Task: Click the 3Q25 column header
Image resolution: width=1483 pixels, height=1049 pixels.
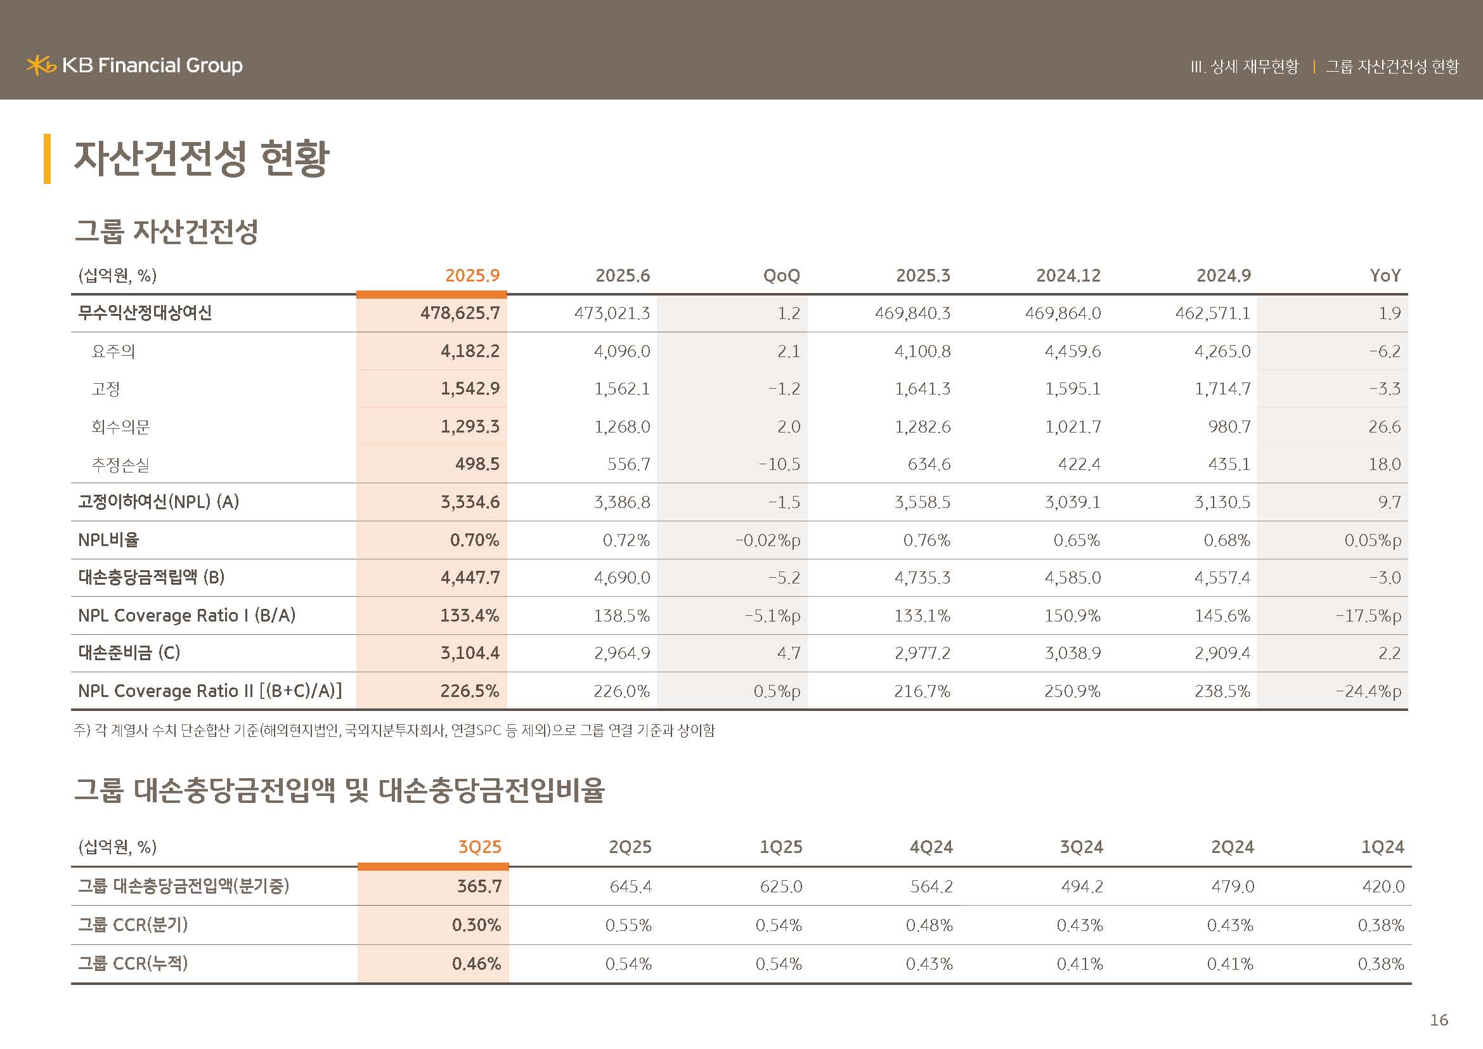Action: click(479, 847)
